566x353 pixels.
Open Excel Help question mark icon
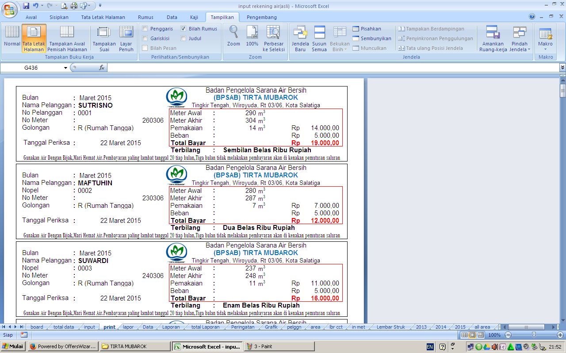pos(532,17)
